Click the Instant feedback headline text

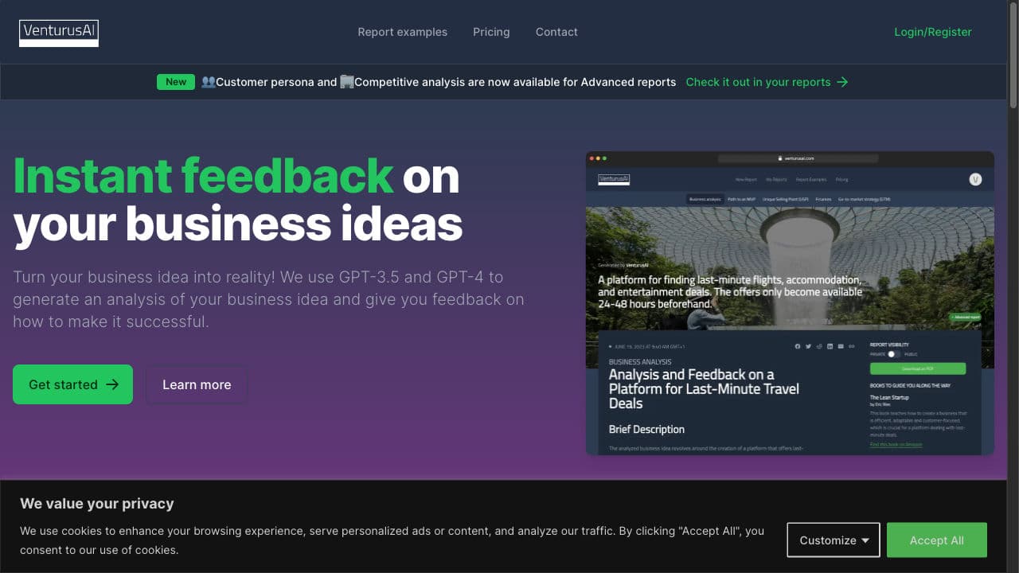click(x=203, y=176)
